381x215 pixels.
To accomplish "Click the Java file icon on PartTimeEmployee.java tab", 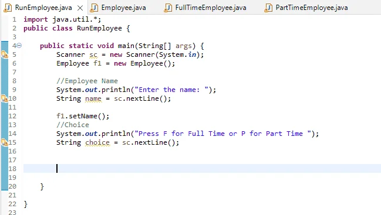I will coord(268,8).
